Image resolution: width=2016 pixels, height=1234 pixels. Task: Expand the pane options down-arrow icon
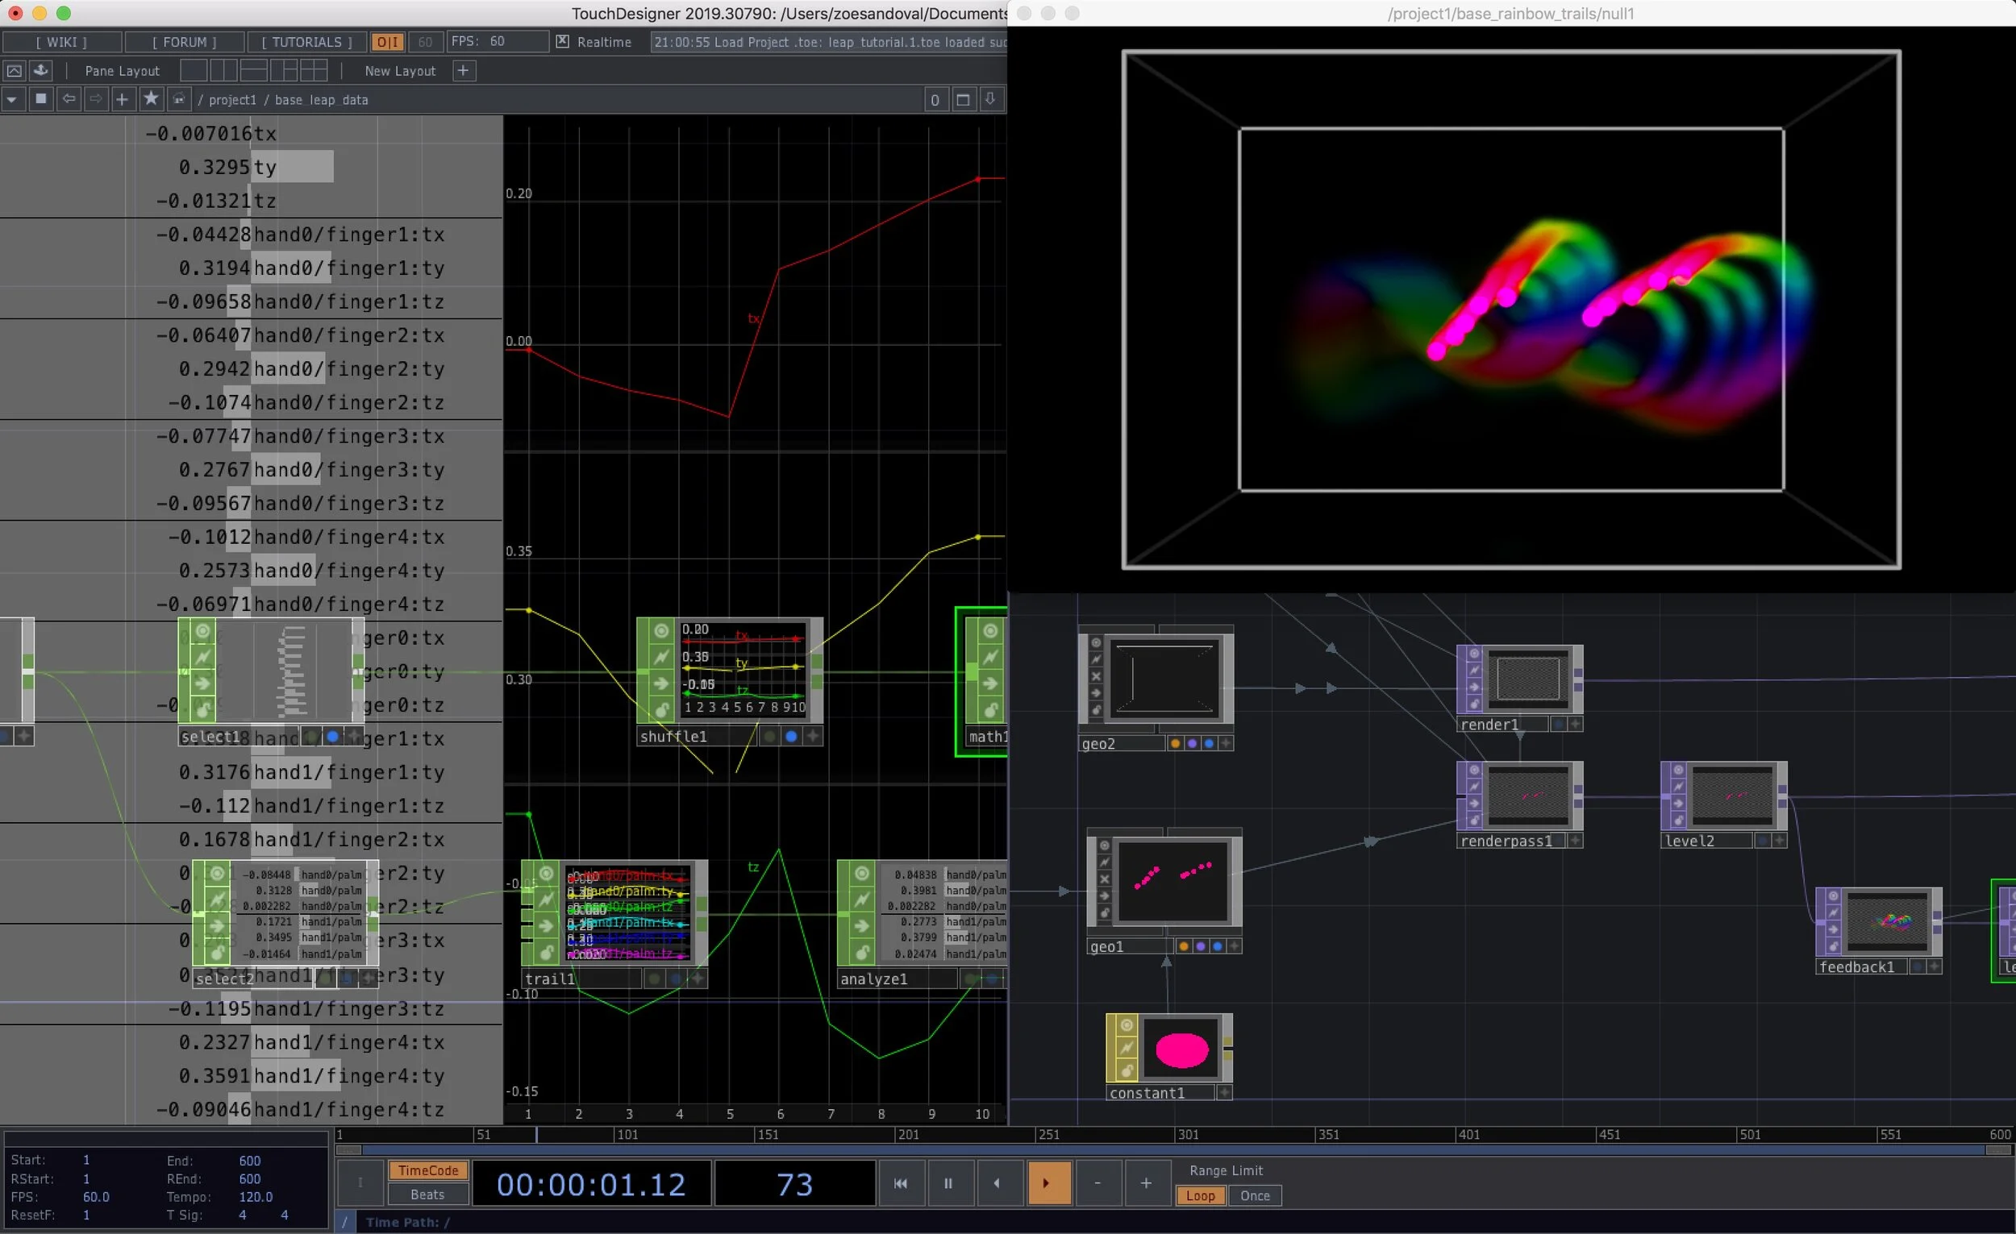coord(990,100)
